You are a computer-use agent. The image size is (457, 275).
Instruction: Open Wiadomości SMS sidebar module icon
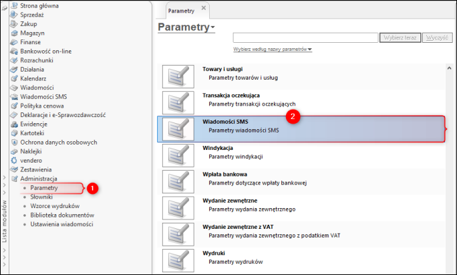[13, 96]
